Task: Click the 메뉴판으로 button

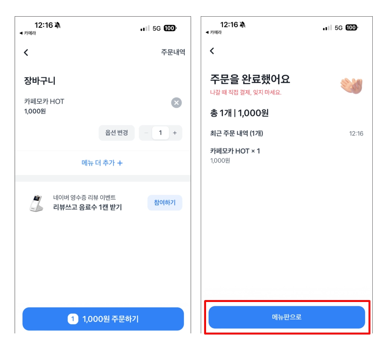Action: [287, 317]
